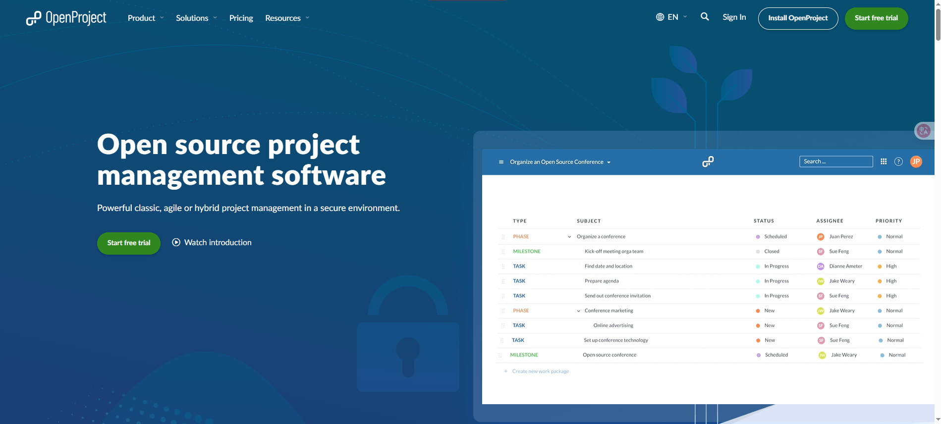
Task: Click Dianne Ameter's avatar icon
Action: pyautogui.click(x=821, y=266)
